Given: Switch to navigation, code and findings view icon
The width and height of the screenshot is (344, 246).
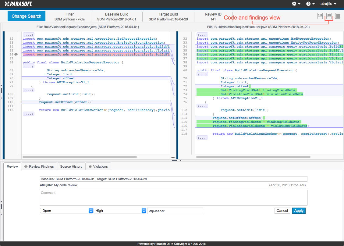Looking at the screenshot, I should pyautogui.click(x=320, y=16).
